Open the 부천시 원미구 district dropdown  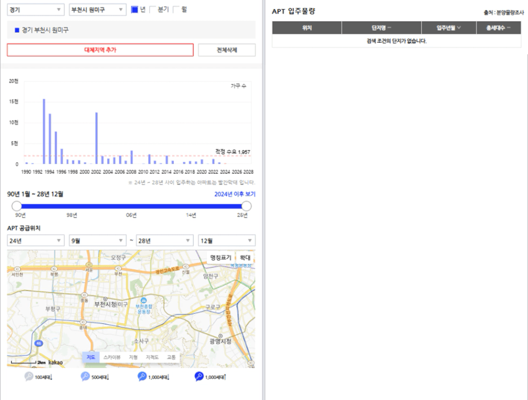[x=98, y=10]
